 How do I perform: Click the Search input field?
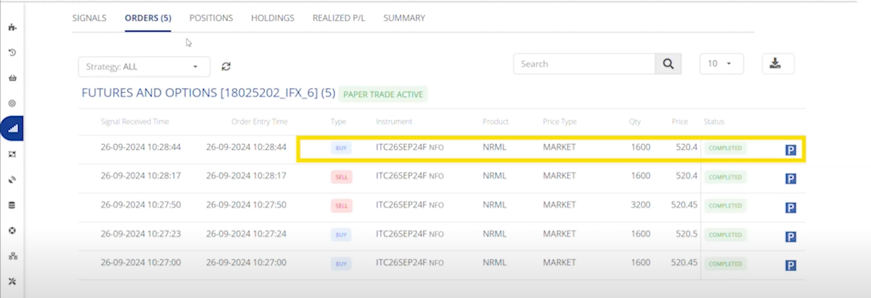pos(584,64)
